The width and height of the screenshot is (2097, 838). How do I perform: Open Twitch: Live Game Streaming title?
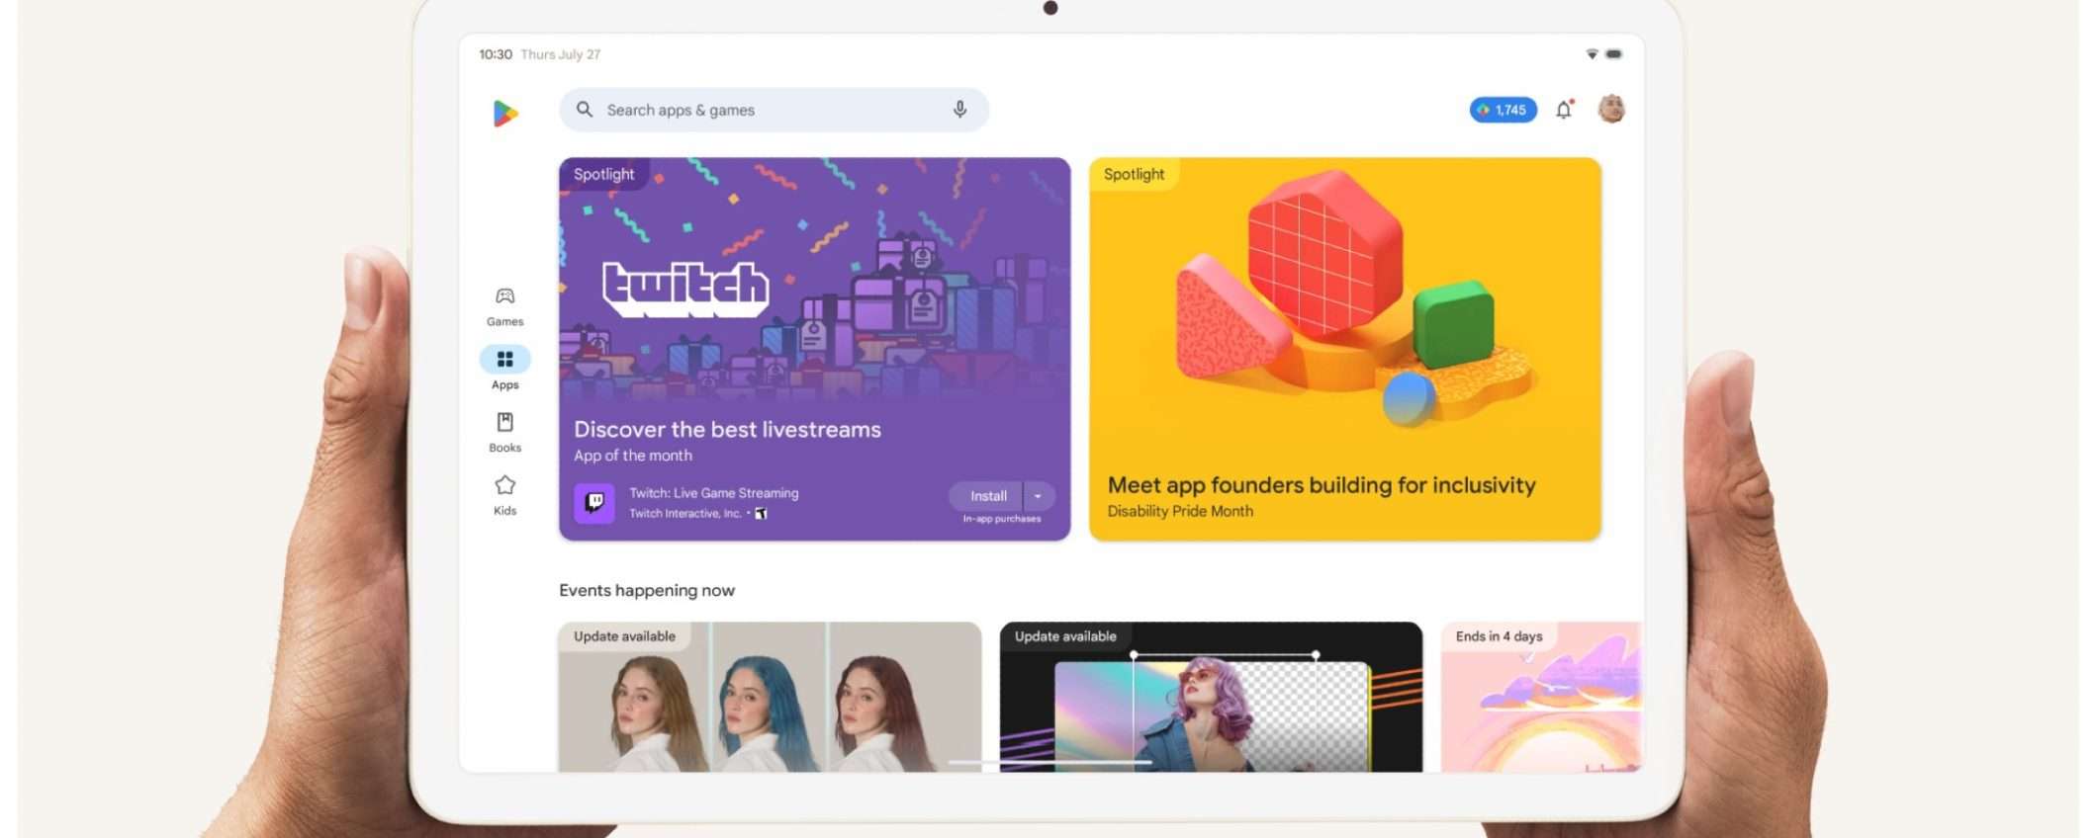coord(714,493)
